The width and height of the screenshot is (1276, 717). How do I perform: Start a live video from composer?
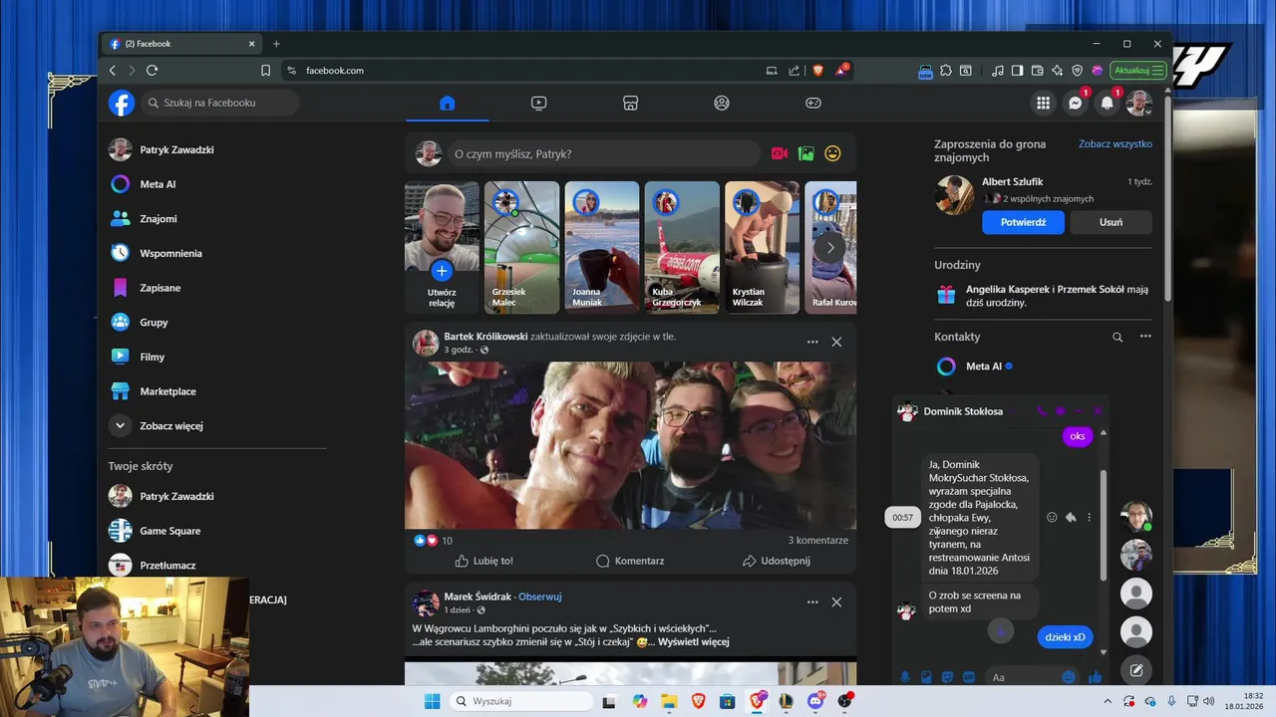pos(780,153)
